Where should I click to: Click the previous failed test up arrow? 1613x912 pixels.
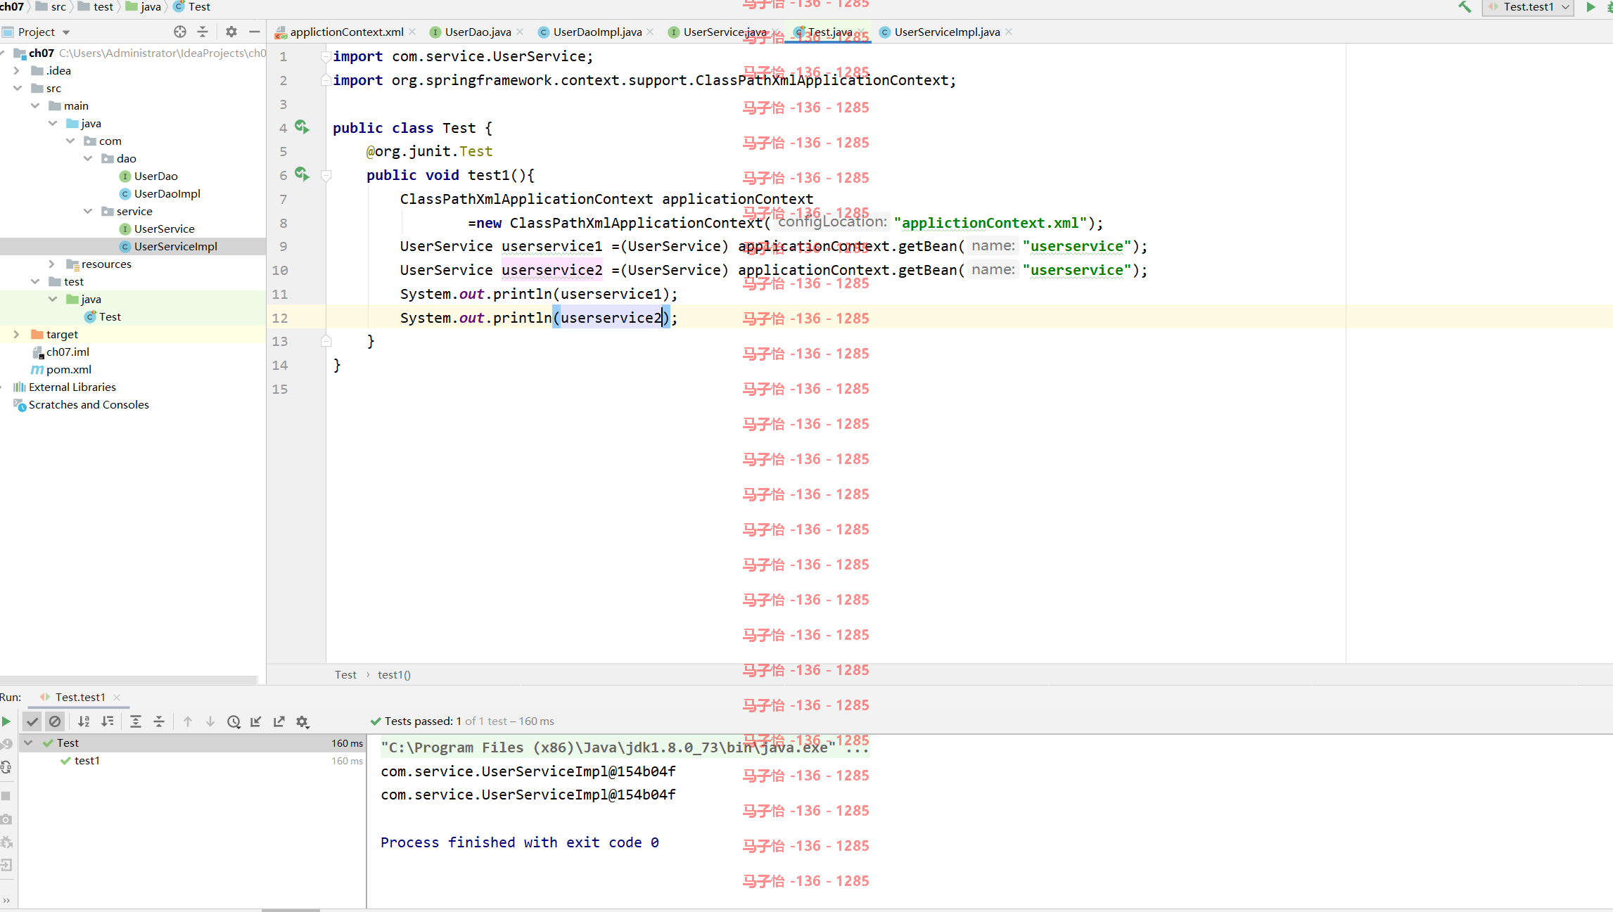(188, 721)
